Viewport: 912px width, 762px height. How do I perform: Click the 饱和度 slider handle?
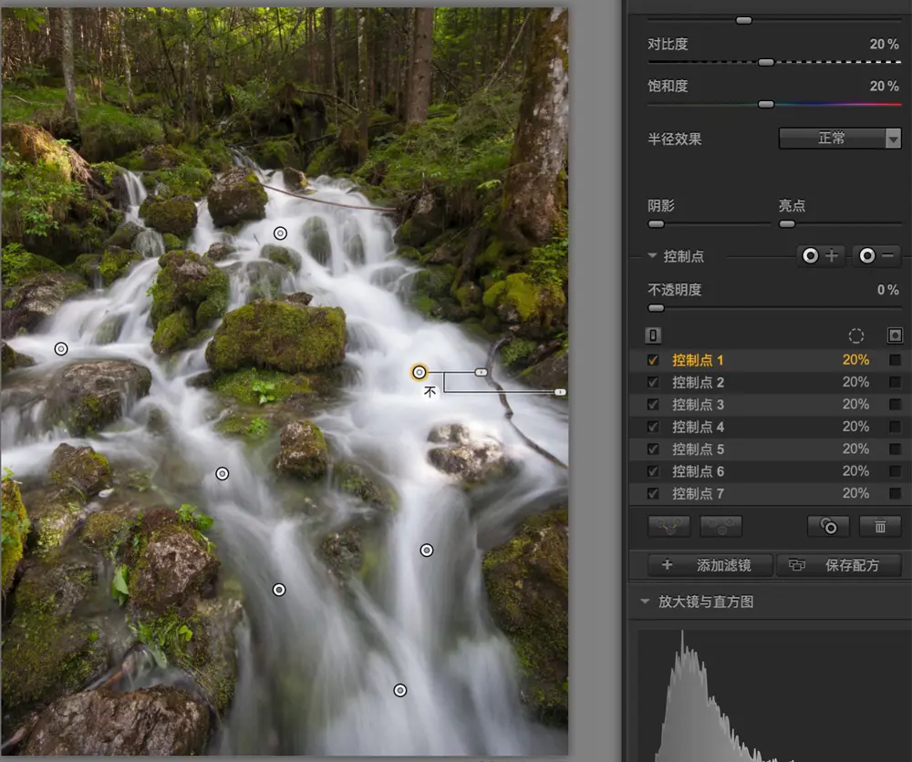pyautogui.click(x=766, y=105)
